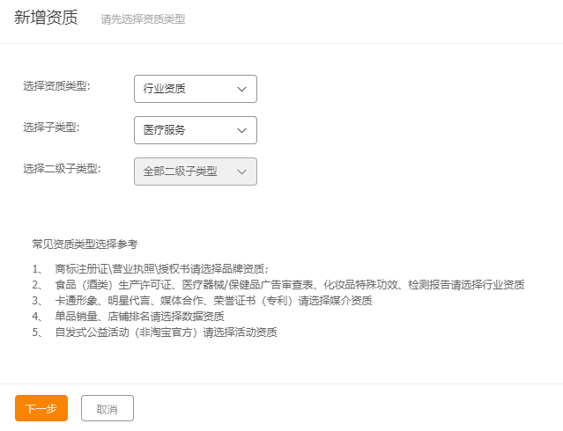Open the 医疗服务 subtype dropdown
Screen dimensions: 563x431
(x=195, y=130)
